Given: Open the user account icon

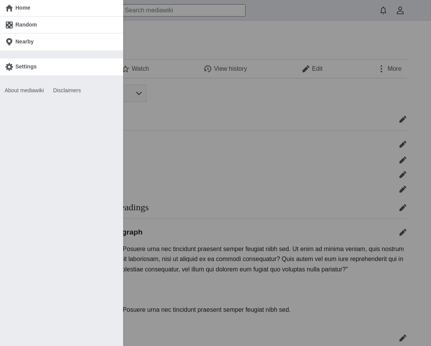Looking at the screenshot, I should pyautogui.click(x=400, y=10).
